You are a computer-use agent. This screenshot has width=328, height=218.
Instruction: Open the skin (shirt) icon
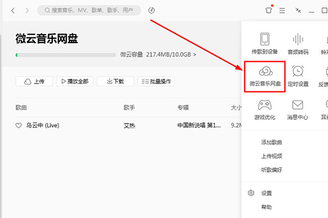click(269, 10)
